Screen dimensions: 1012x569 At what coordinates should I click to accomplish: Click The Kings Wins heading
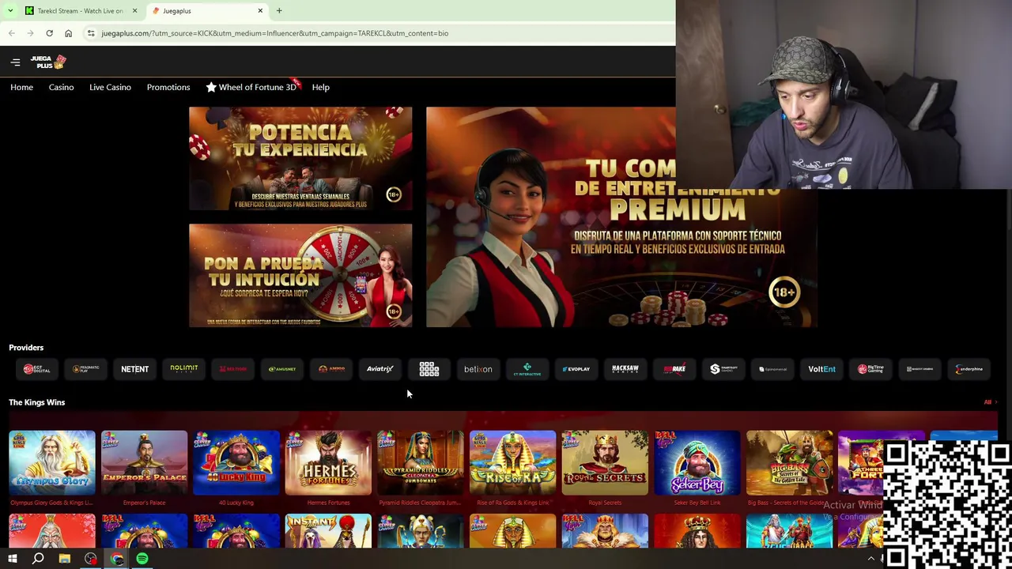click(36, 402)
